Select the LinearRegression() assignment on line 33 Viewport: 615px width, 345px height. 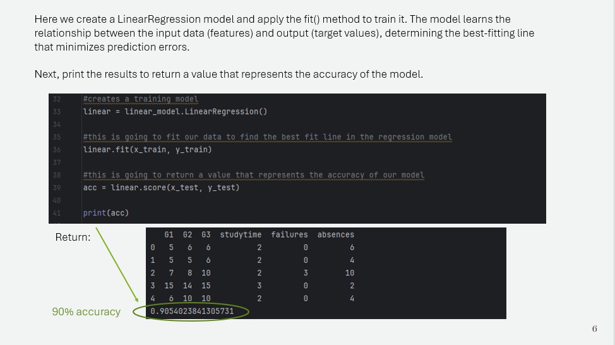click(175, 111)
